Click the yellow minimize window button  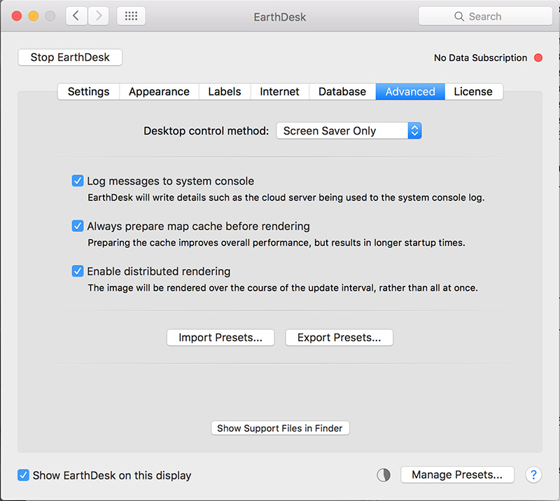(34, 16)
